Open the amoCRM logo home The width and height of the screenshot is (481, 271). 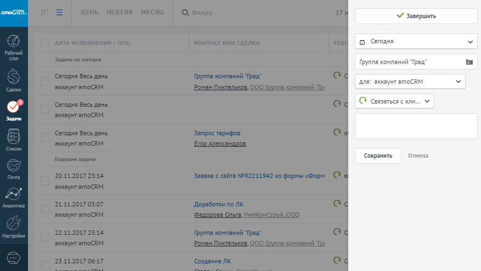(x=14, y=13)
